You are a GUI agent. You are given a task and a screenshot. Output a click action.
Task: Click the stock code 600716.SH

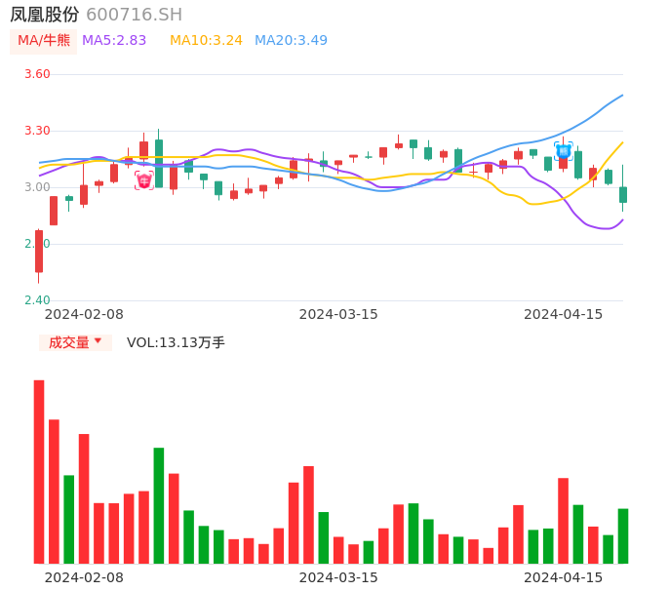pyautogui.click(x=134, y=15)
